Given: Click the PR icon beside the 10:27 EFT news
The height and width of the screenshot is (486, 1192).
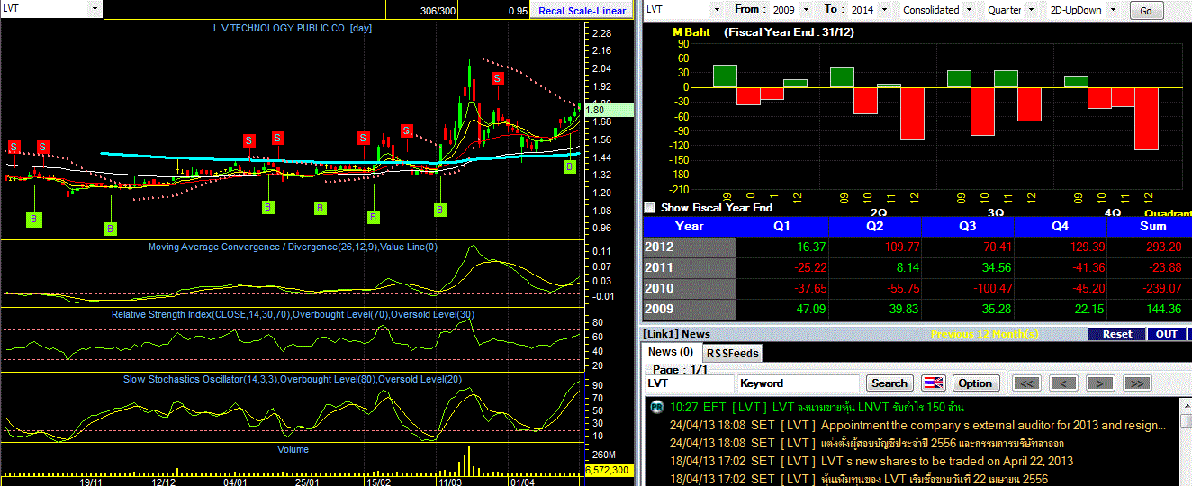Looking at the screenshot, I should click(657, 407).
